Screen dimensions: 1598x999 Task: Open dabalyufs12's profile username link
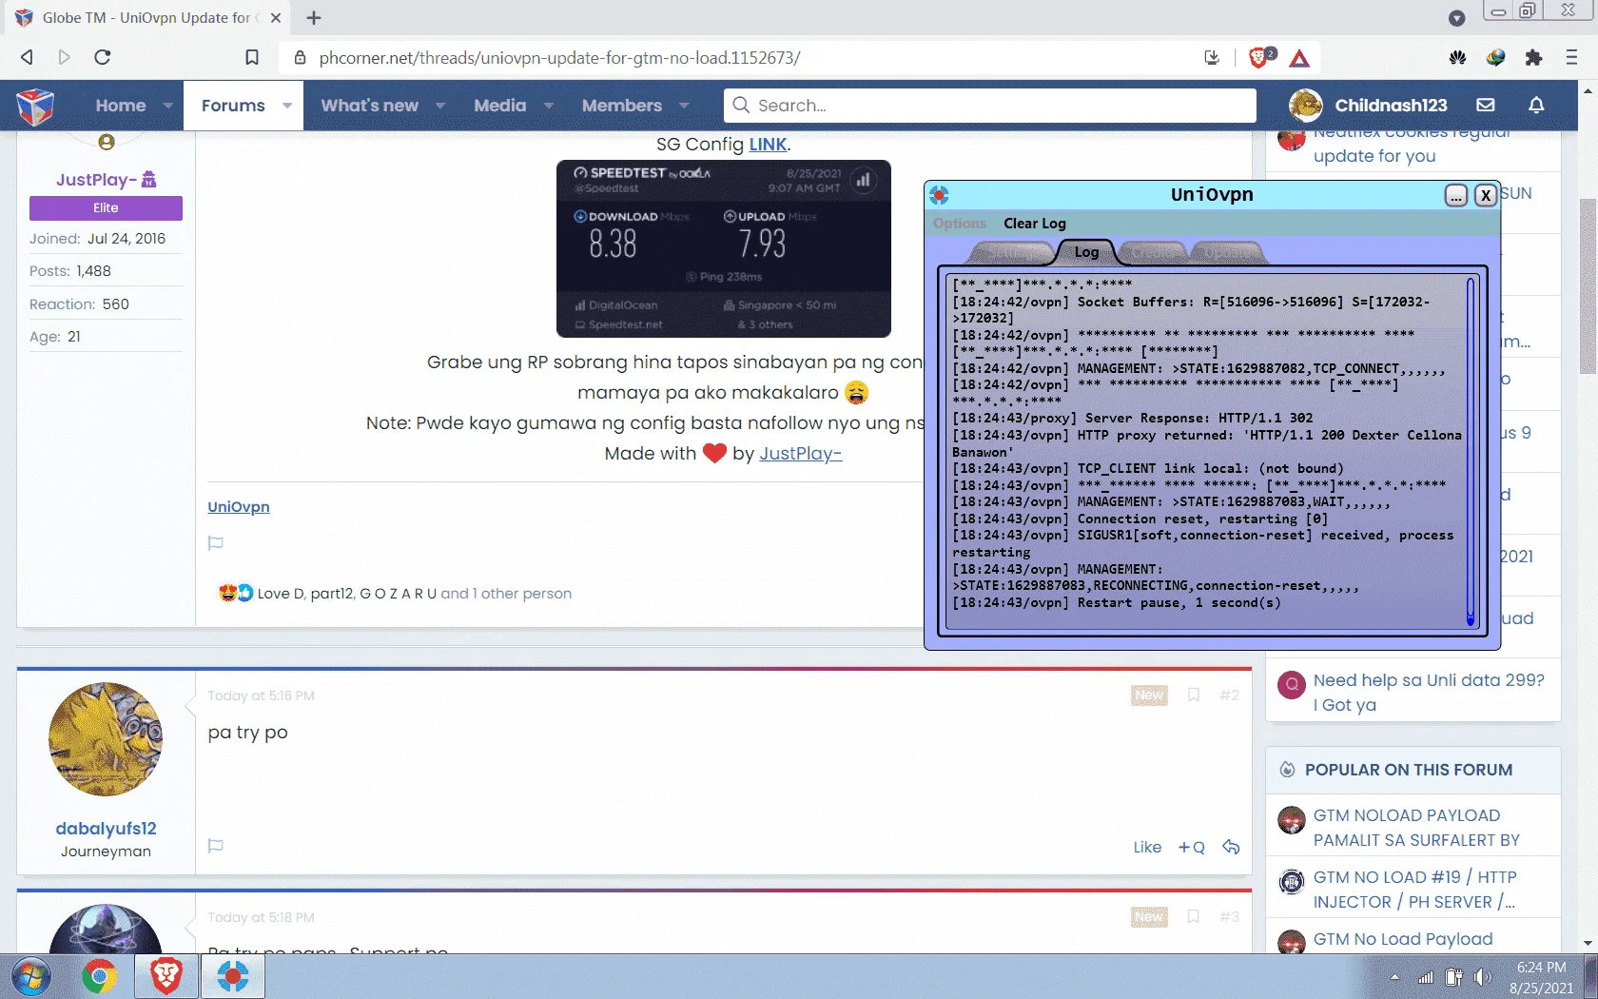click(106, 829)
